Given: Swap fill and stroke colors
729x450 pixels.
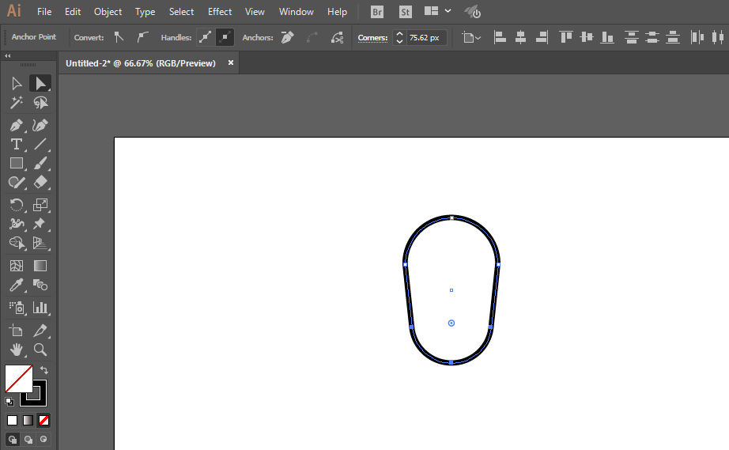Looking at the screenshot, I should pyautogui.click(x=44, y=370).
